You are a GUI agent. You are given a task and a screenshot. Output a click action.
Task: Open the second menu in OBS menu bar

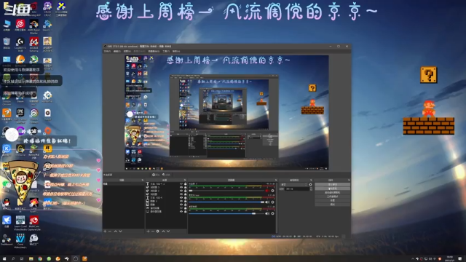point(116,51)
